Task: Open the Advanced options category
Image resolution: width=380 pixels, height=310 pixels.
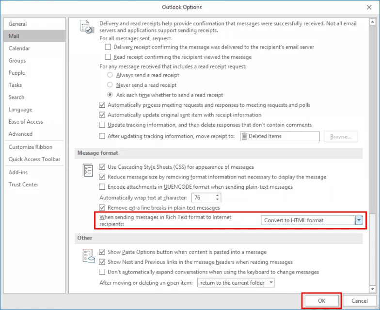Action: pyautogui.click(x=34, y=134)
